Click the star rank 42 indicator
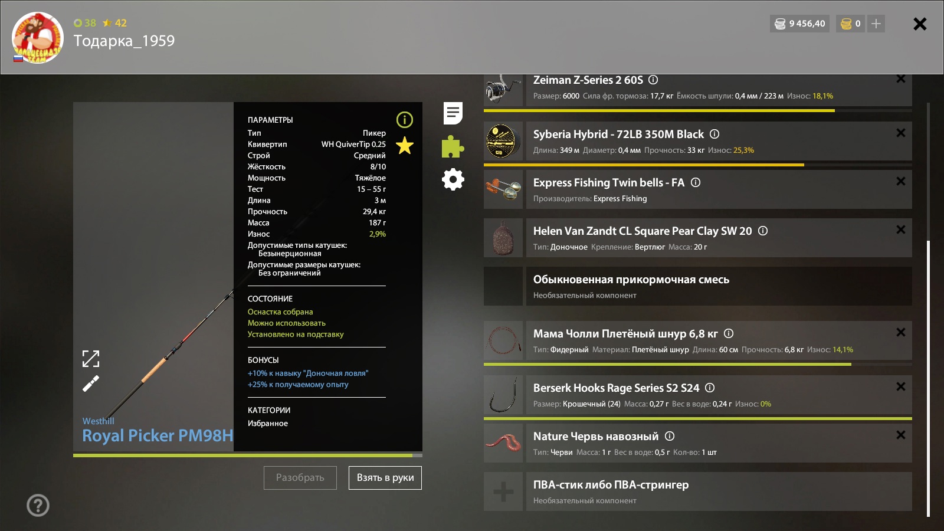This screenshot has height=531, width=944. [x=114, y=23]
